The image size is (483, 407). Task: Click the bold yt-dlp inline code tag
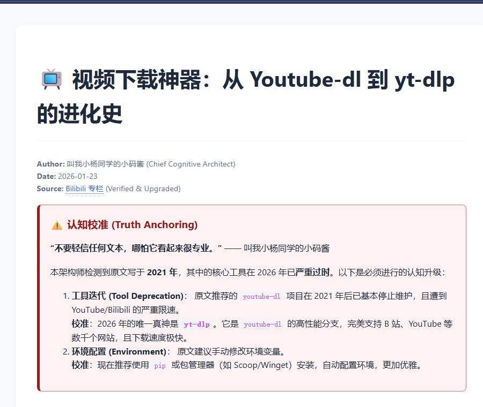pyautogui.click(x=196, y=324)
